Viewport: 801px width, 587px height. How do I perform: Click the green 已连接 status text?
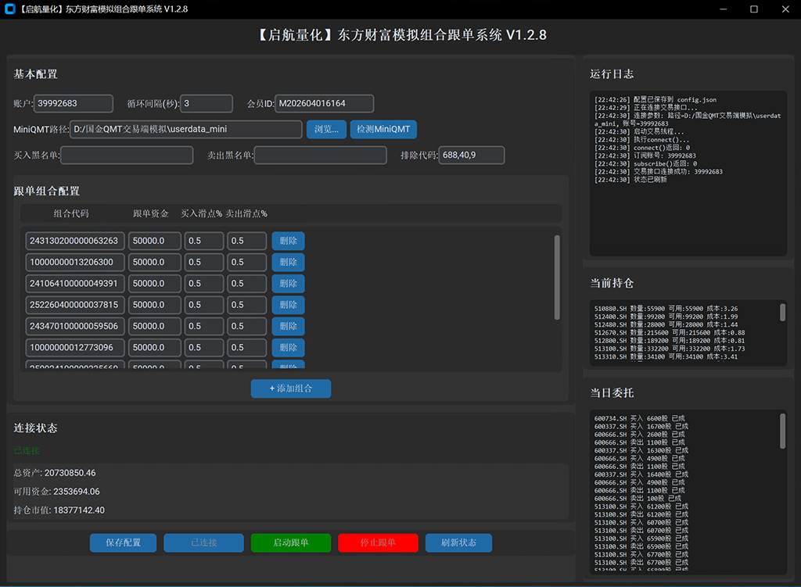pyautogui.click(x=27, y=451)
